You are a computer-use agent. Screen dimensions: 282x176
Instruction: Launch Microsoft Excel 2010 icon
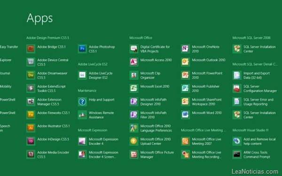[134, 88]
